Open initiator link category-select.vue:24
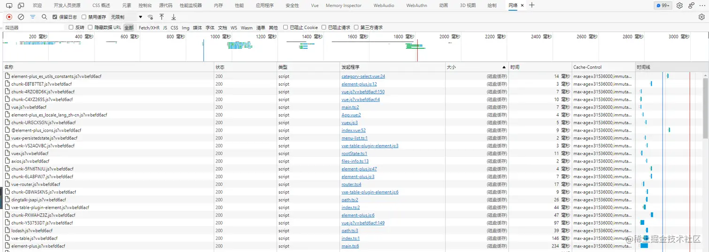The height and width of the screenshot is (252, 709). coord(363,76)
